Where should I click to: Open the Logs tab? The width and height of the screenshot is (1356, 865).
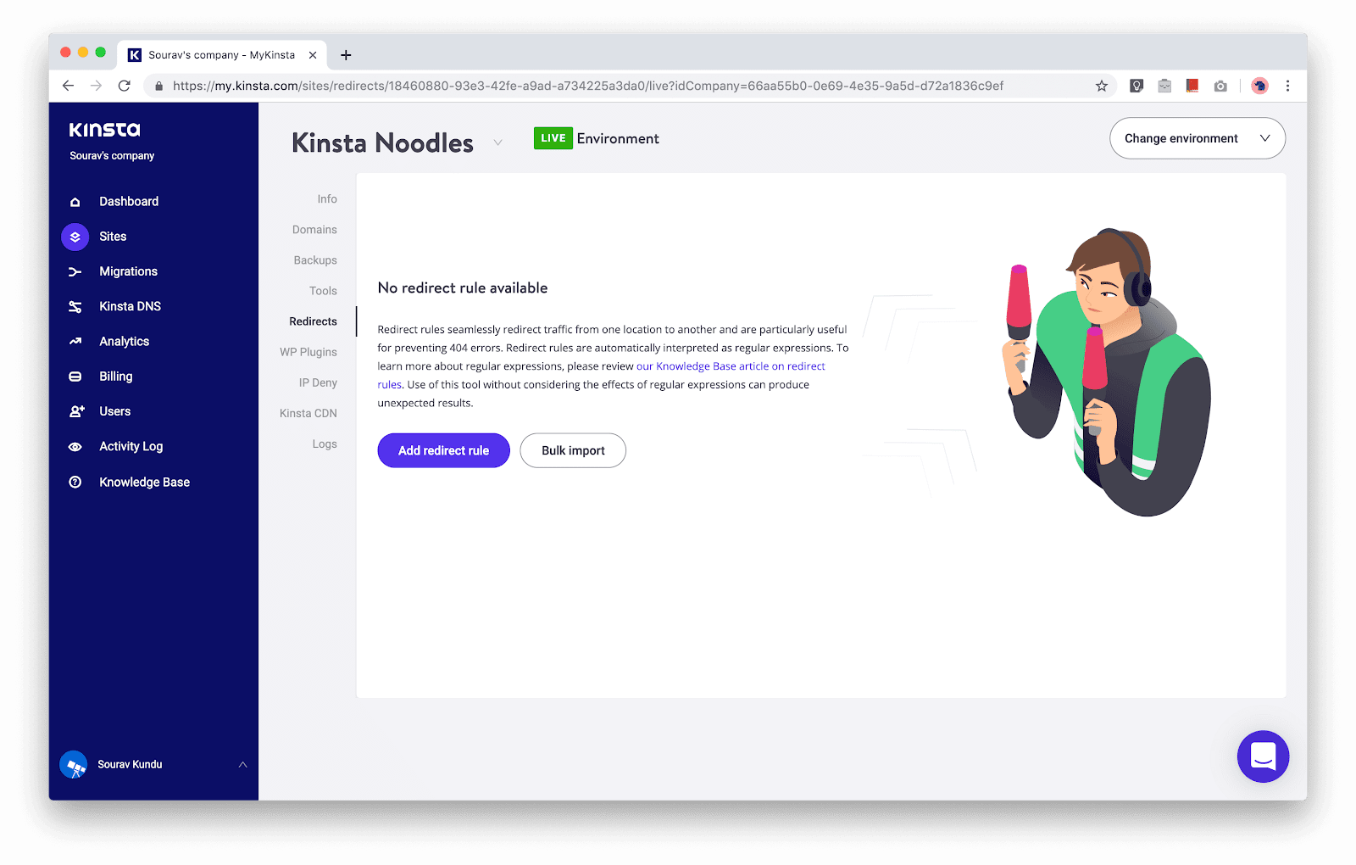click(325, 444)
